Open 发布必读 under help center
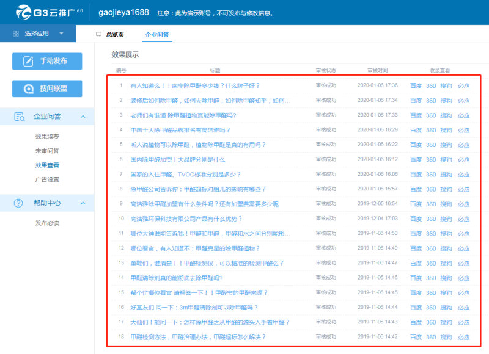This screenshot has width=489, height=354. 47,223
